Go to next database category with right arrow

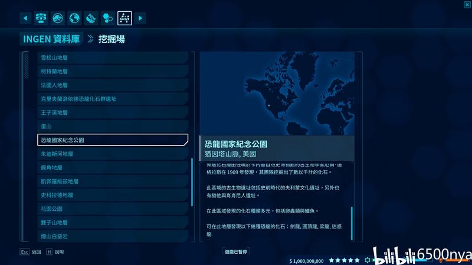pos(140,18)
